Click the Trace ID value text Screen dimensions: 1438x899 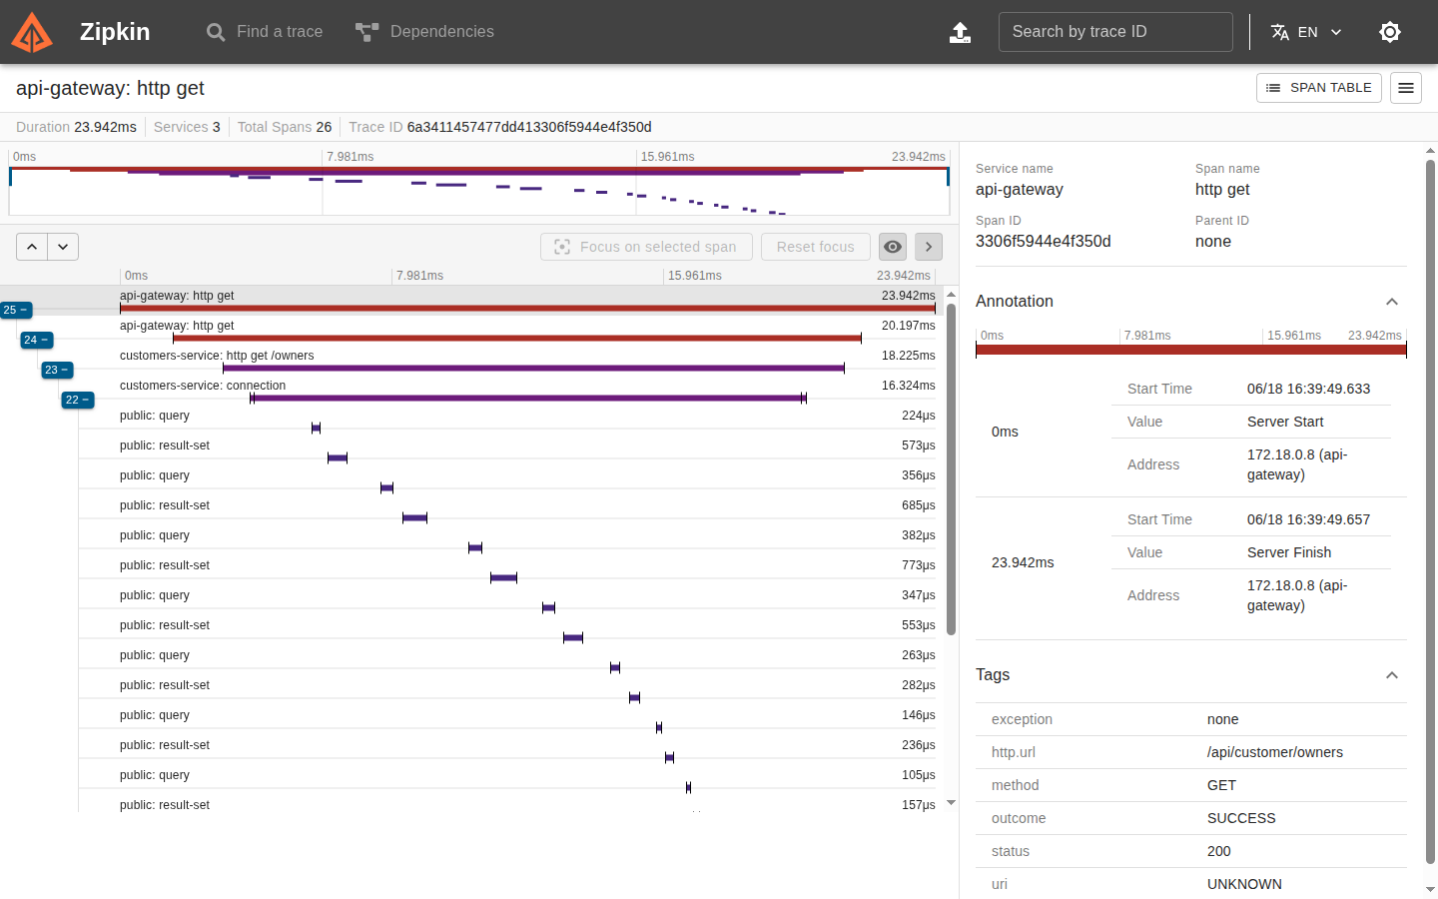529,127
